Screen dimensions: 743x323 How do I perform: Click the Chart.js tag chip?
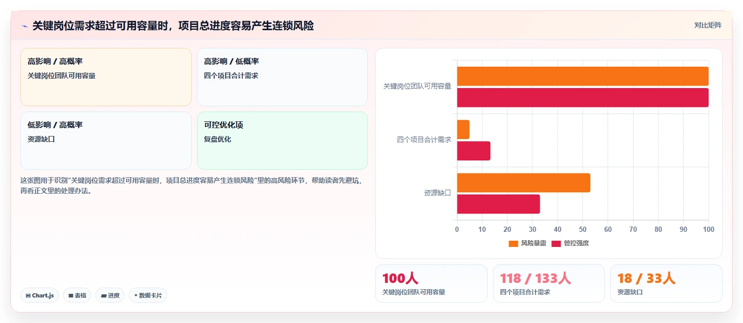(x=40, y=295)
